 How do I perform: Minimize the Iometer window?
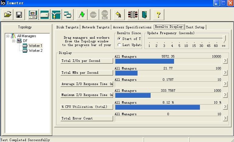click(216, 3)
